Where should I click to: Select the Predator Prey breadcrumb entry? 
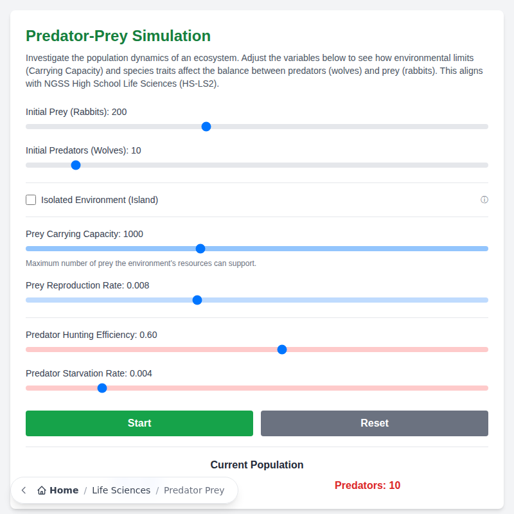coord(194,490)
